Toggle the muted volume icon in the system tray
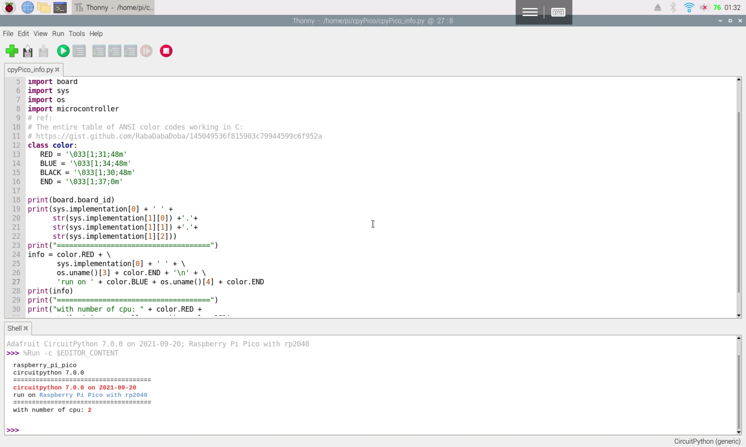 tap(704, 7)
